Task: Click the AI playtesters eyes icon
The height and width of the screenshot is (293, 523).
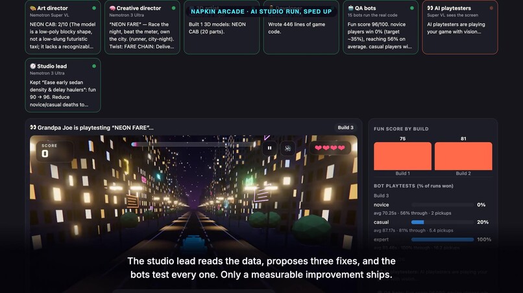Action: [430, 8]
